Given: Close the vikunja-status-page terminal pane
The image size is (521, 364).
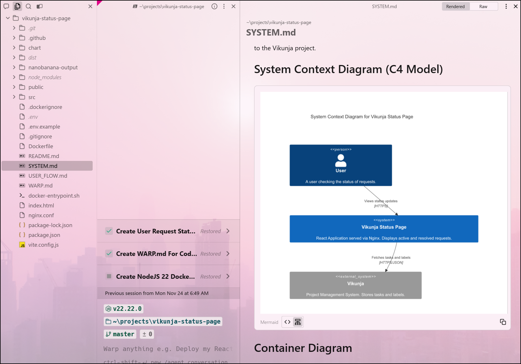Looking at the screenshot, I should point(234,6).
